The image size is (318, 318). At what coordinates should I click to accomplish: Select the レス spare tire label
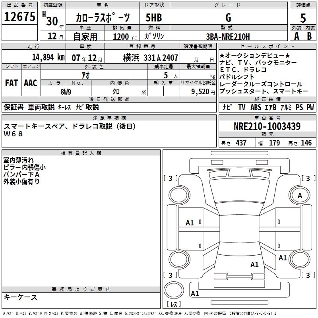(174, 304)
